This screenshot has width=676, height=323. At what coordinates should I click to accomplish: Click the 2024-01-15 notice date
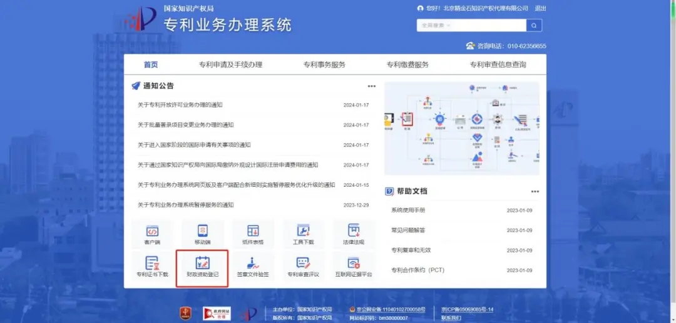coord(356,185)
